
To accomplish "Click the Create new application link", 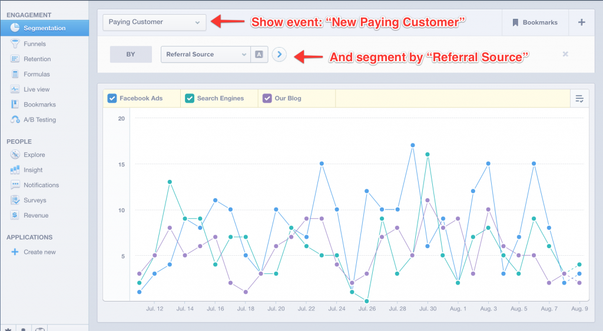I will pyautogui.click(x=39, y=252).
